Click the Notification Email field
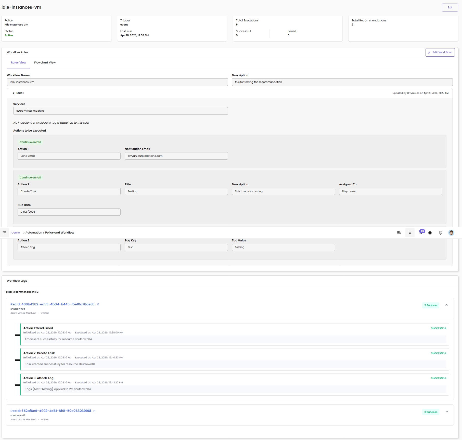Image resolution: width=462 pixels, height=440 pixels. click(176, 156)
